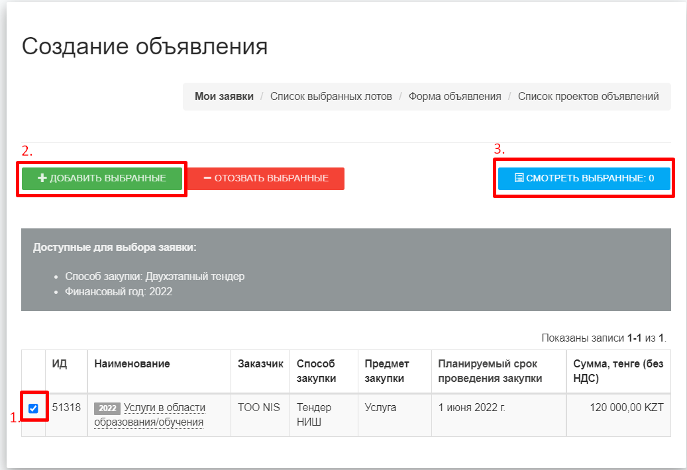Image resolution: width=687 pixels, height=470 pixels.
Task: Click the Планируемый срок проведения закупки header
Action: click(x=490, y=371)
